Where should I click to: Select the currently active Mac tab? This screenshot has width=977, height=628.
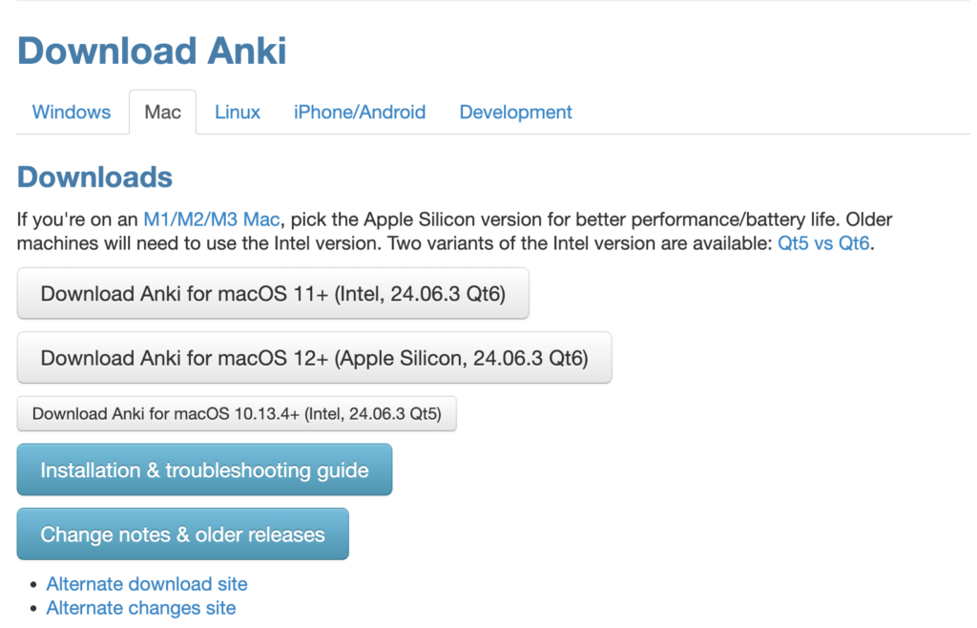[162, 112]
